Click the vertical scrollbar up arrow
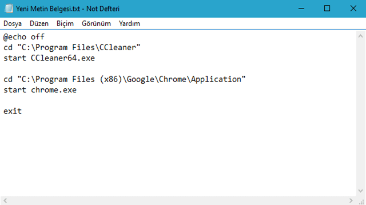This screenshot has height=205, width=366. point(361,36)
